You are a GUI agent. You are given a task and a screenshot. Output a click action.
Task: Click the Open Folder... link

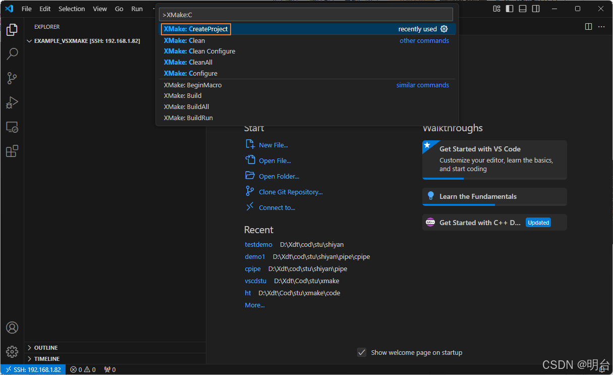pos(279,176)
